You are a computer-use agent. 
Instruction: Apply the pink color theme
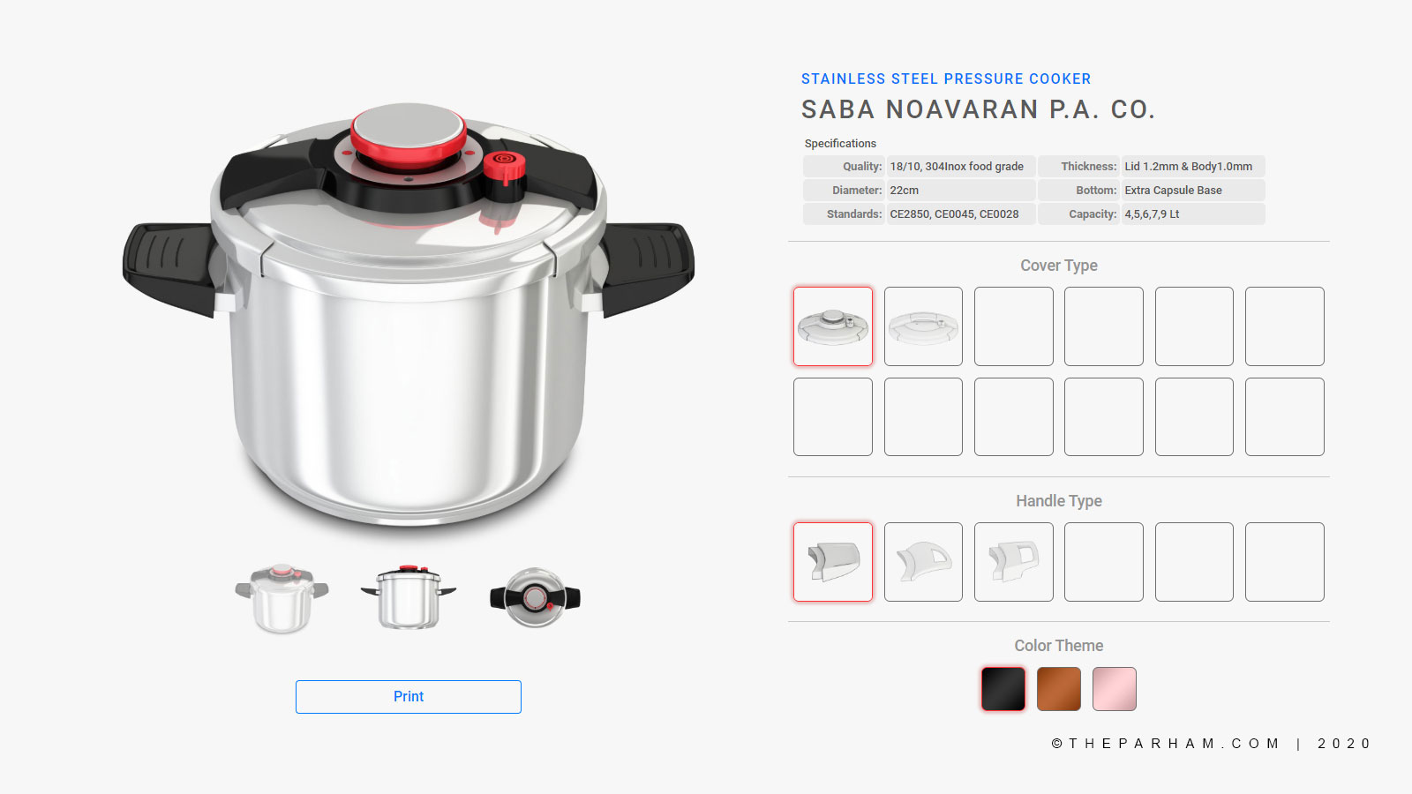[x=1115, y=689]
